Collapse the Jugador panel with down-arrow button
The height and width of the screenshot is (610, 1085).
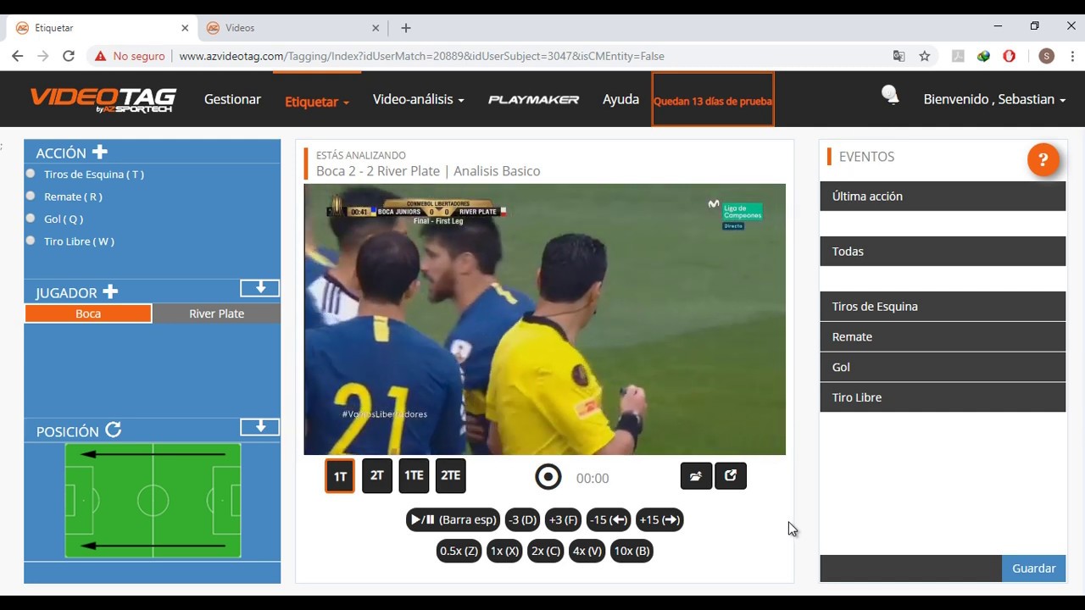pos(260,288)
